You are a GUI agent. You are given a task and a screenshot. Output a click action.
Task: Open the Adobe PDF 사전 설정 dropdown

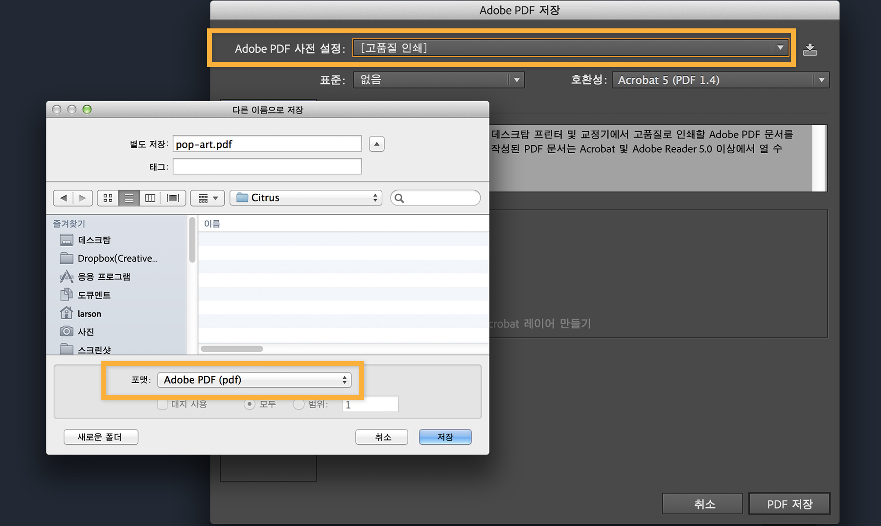pos(571,48)
